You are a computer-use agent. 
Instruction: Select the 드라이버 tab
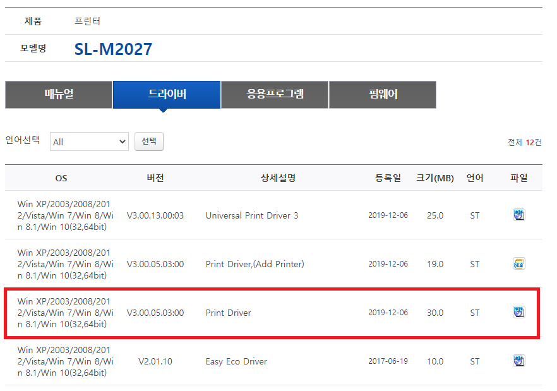point(167,95)
